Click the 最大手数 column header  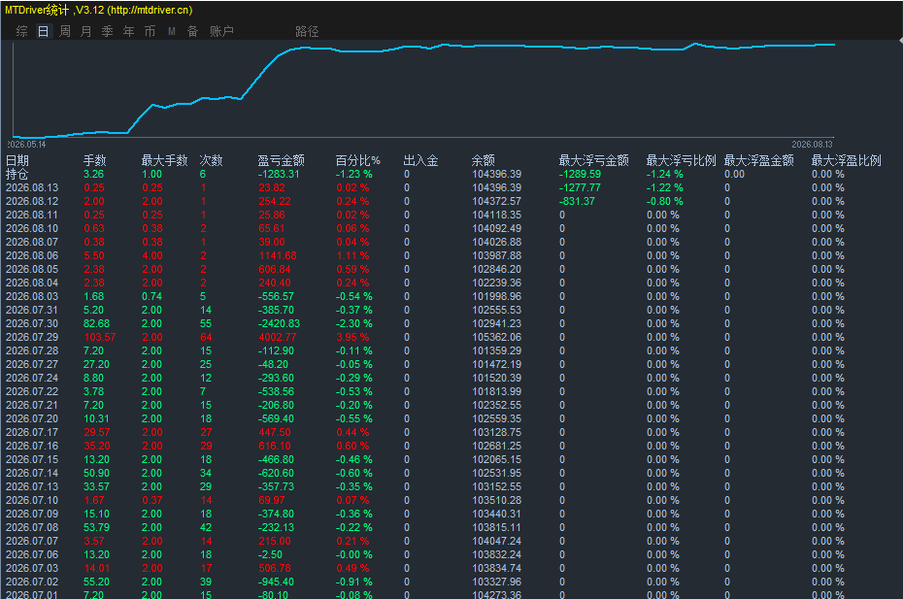pos(165,160)
